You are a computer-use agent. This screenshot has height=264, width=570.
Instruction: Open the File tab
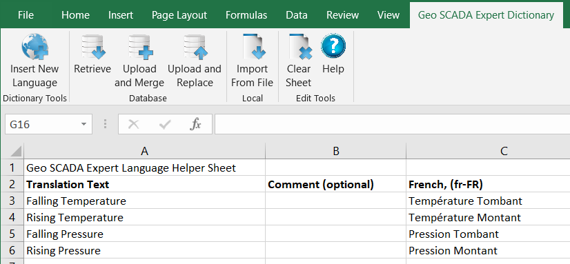[26, 15]
